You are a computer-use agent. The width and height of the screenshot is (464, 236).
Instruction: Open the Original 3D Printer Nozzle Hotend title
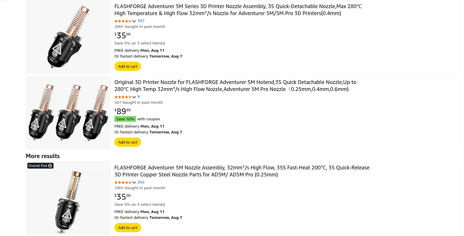(235, 85)
